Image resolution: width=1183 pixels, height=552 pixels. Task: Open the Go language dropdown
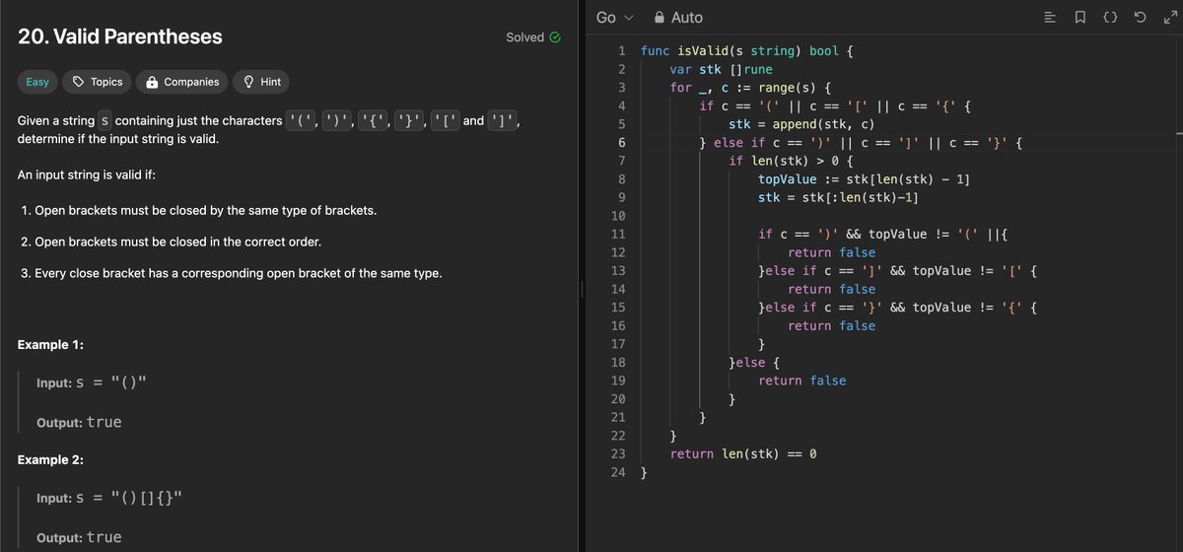point(616,17)
